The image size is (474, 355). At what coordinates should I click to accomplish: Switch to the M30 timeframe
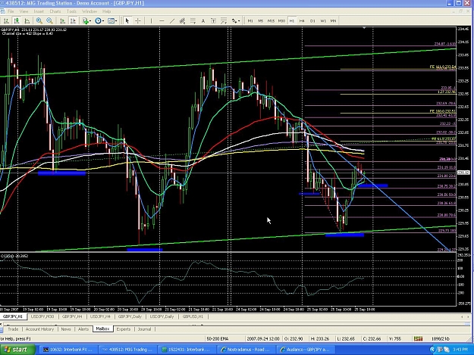click(x=281, y=20)
